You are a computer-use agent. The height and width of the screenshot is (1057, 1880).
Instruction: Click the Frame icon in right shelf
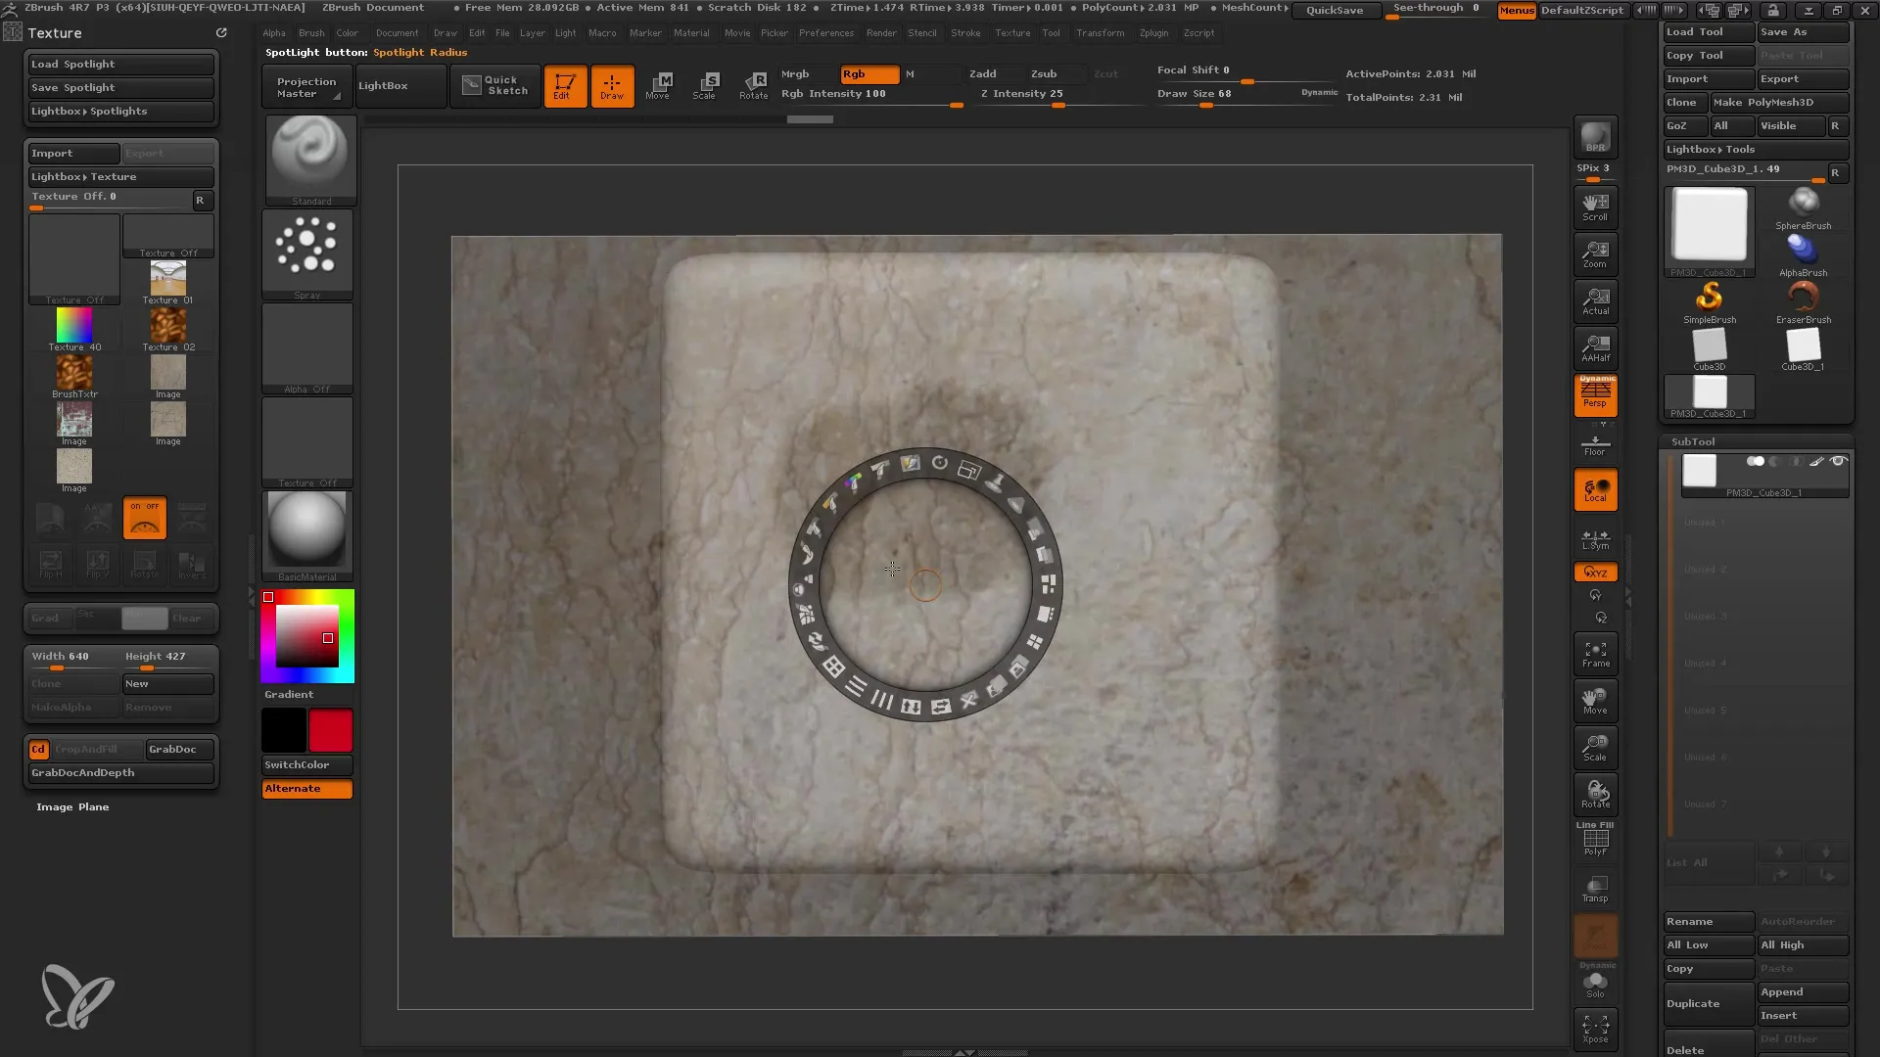point(1595,654)
